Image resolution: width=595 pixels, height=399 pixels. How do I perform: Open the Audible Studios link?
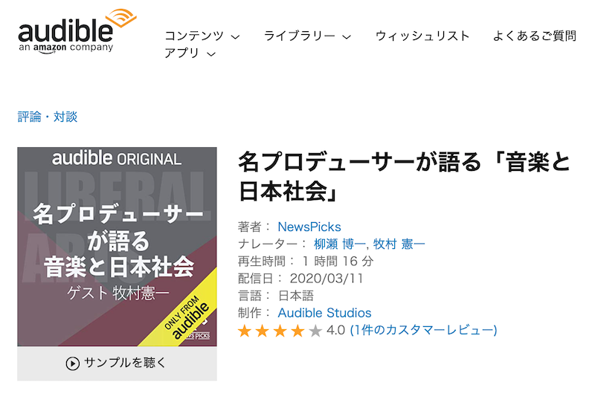coord(324,313)
